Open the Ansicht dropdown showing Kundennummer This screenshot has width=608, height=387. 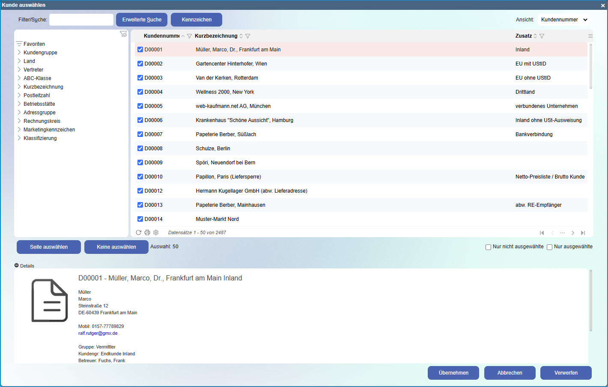point(563,20)
